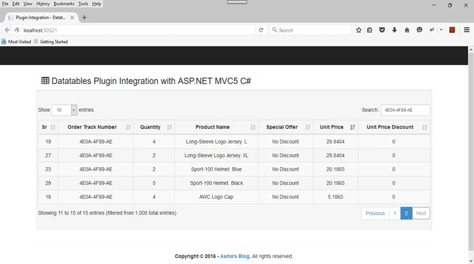Click the orange extension icon
Image resolution: width=474 pixels, height=264 pixels.
pos(452,30)
